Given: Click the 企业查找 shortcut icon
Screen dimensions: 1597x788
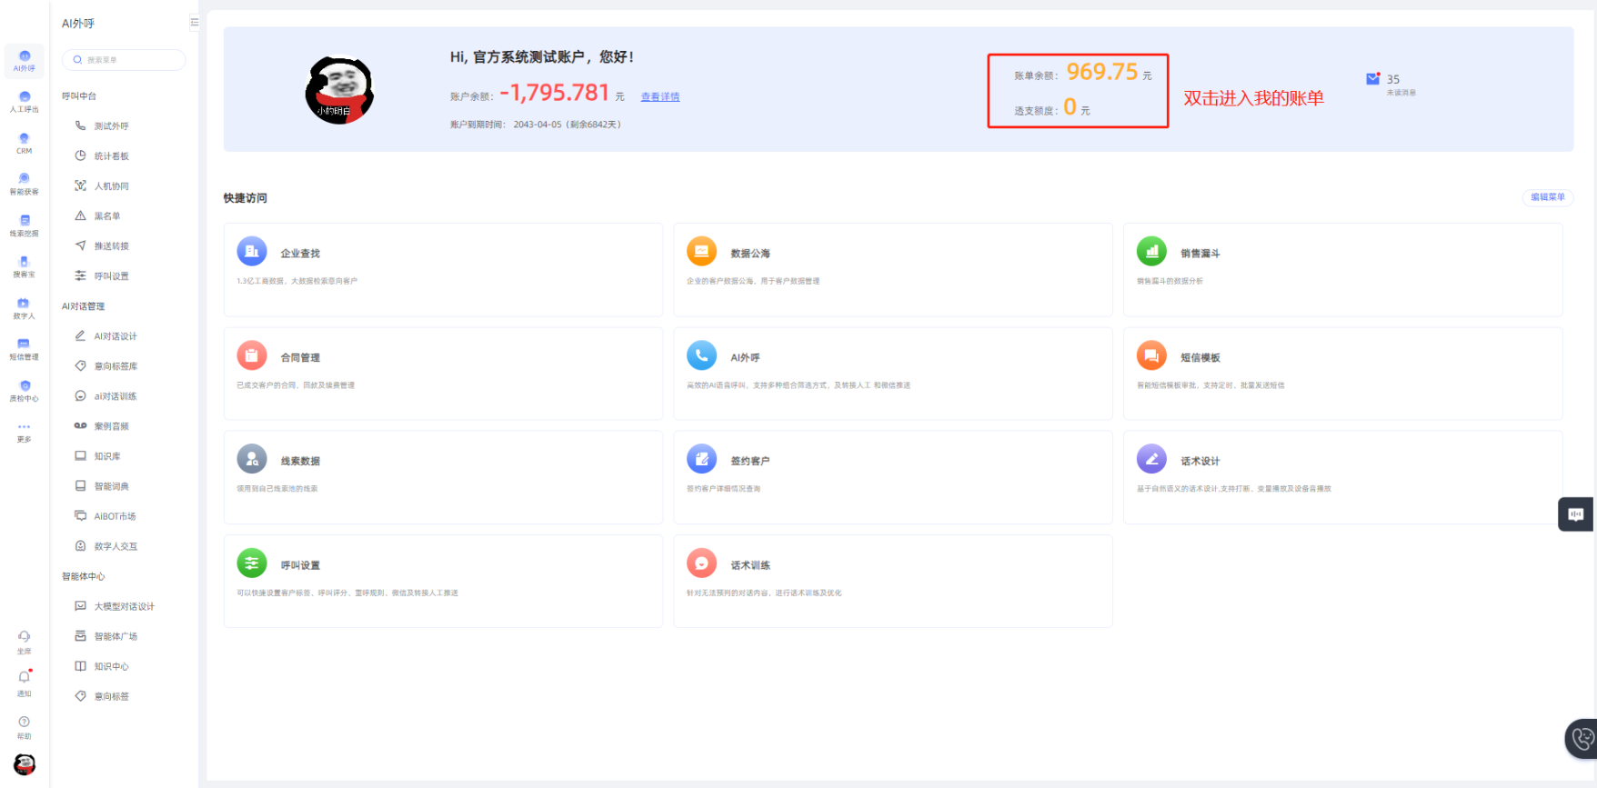Looking at the screenshot, I should tap(252, 252).
